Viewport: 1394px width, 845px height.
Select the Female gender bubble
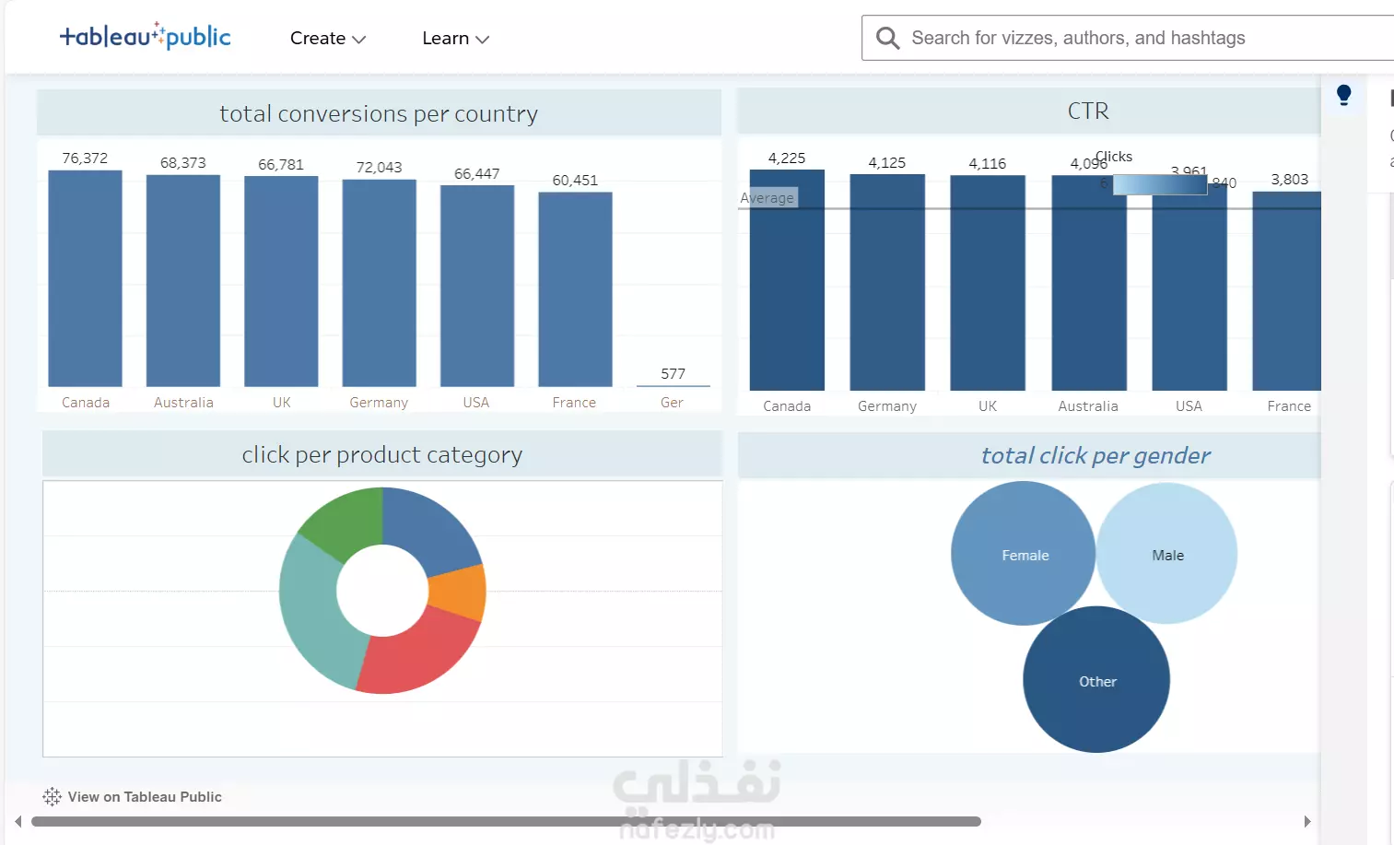(1023, 553)
